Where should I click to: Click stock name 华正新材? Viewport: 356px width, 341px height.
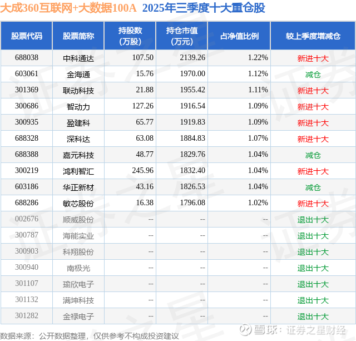coord(78,187)
